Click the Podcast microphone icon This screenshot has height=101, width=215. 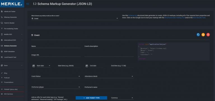pos(2,78)
